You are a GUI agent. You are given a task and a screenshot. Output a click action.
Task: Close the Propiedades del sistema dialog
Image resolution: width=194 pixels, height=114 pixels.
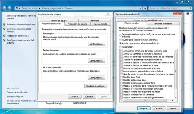[x=108, y=14]
